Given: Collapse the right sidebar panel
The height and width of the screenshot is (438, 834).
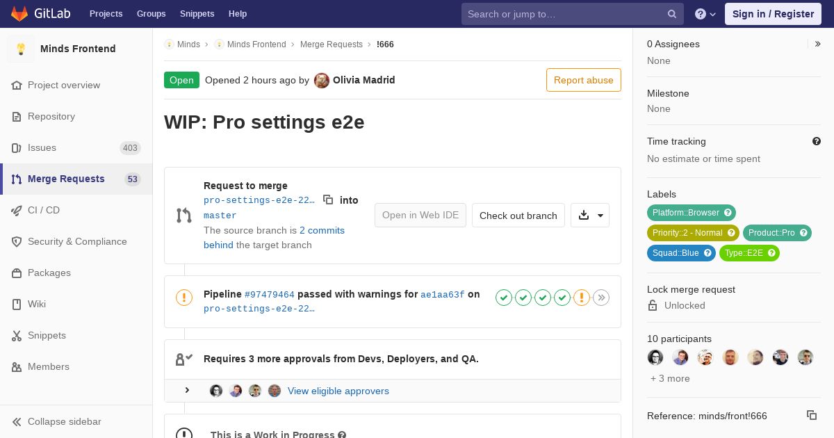Looking at the screenshot, I should click(x=817, y=44).
